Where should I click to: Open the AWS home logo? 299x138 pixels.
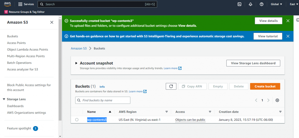[7, 4]
